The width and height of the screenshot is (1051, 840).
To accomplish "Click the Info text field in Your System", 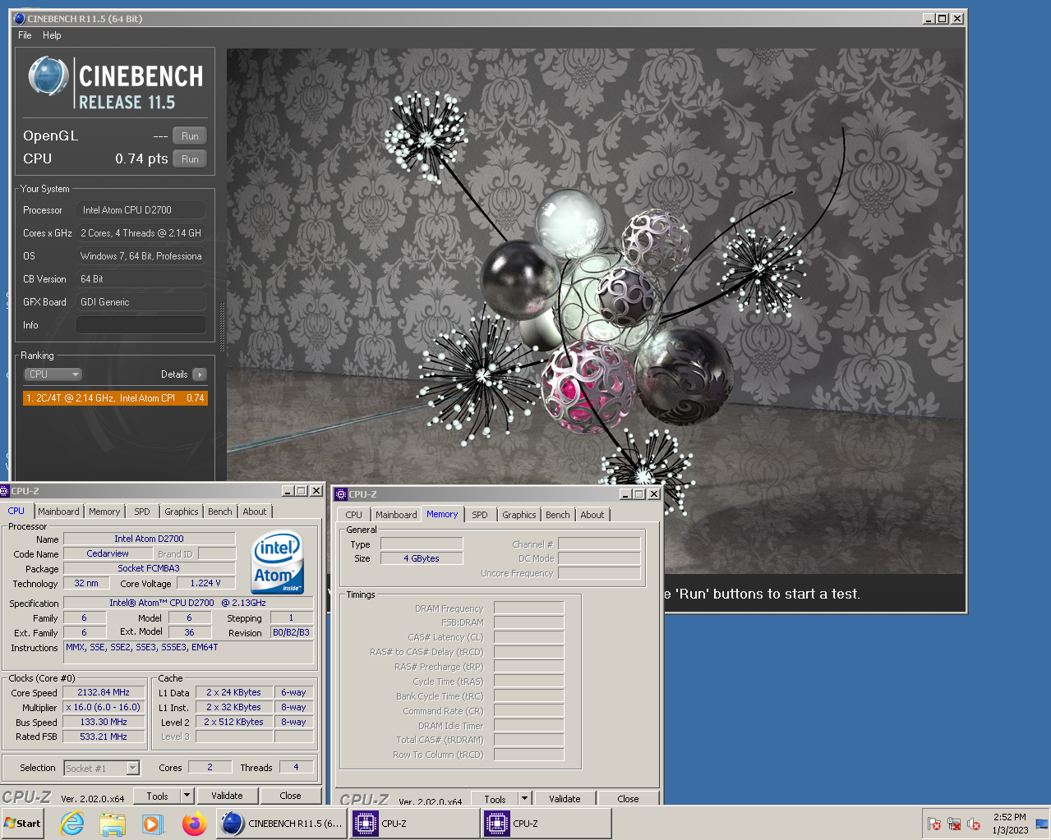I will pyautogui.click(x=141, y=325).
